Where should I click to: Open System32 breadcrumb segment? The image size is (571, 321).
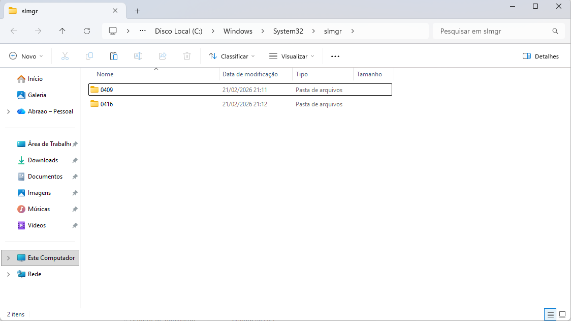click(288, 31)
